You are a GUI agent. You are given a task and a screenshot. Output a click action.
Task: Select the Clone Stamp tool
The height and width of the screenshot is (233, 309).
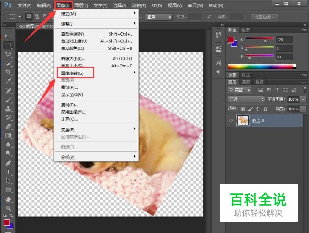point(8,109)
